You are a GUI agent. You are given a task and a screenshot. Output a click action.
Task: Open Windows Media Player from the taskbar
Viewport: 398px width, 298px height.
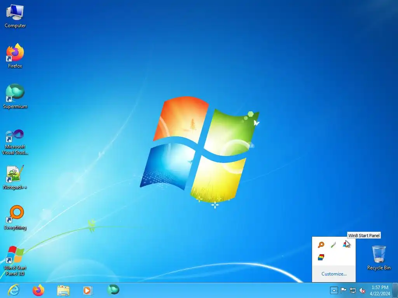[x=88, y=290]
